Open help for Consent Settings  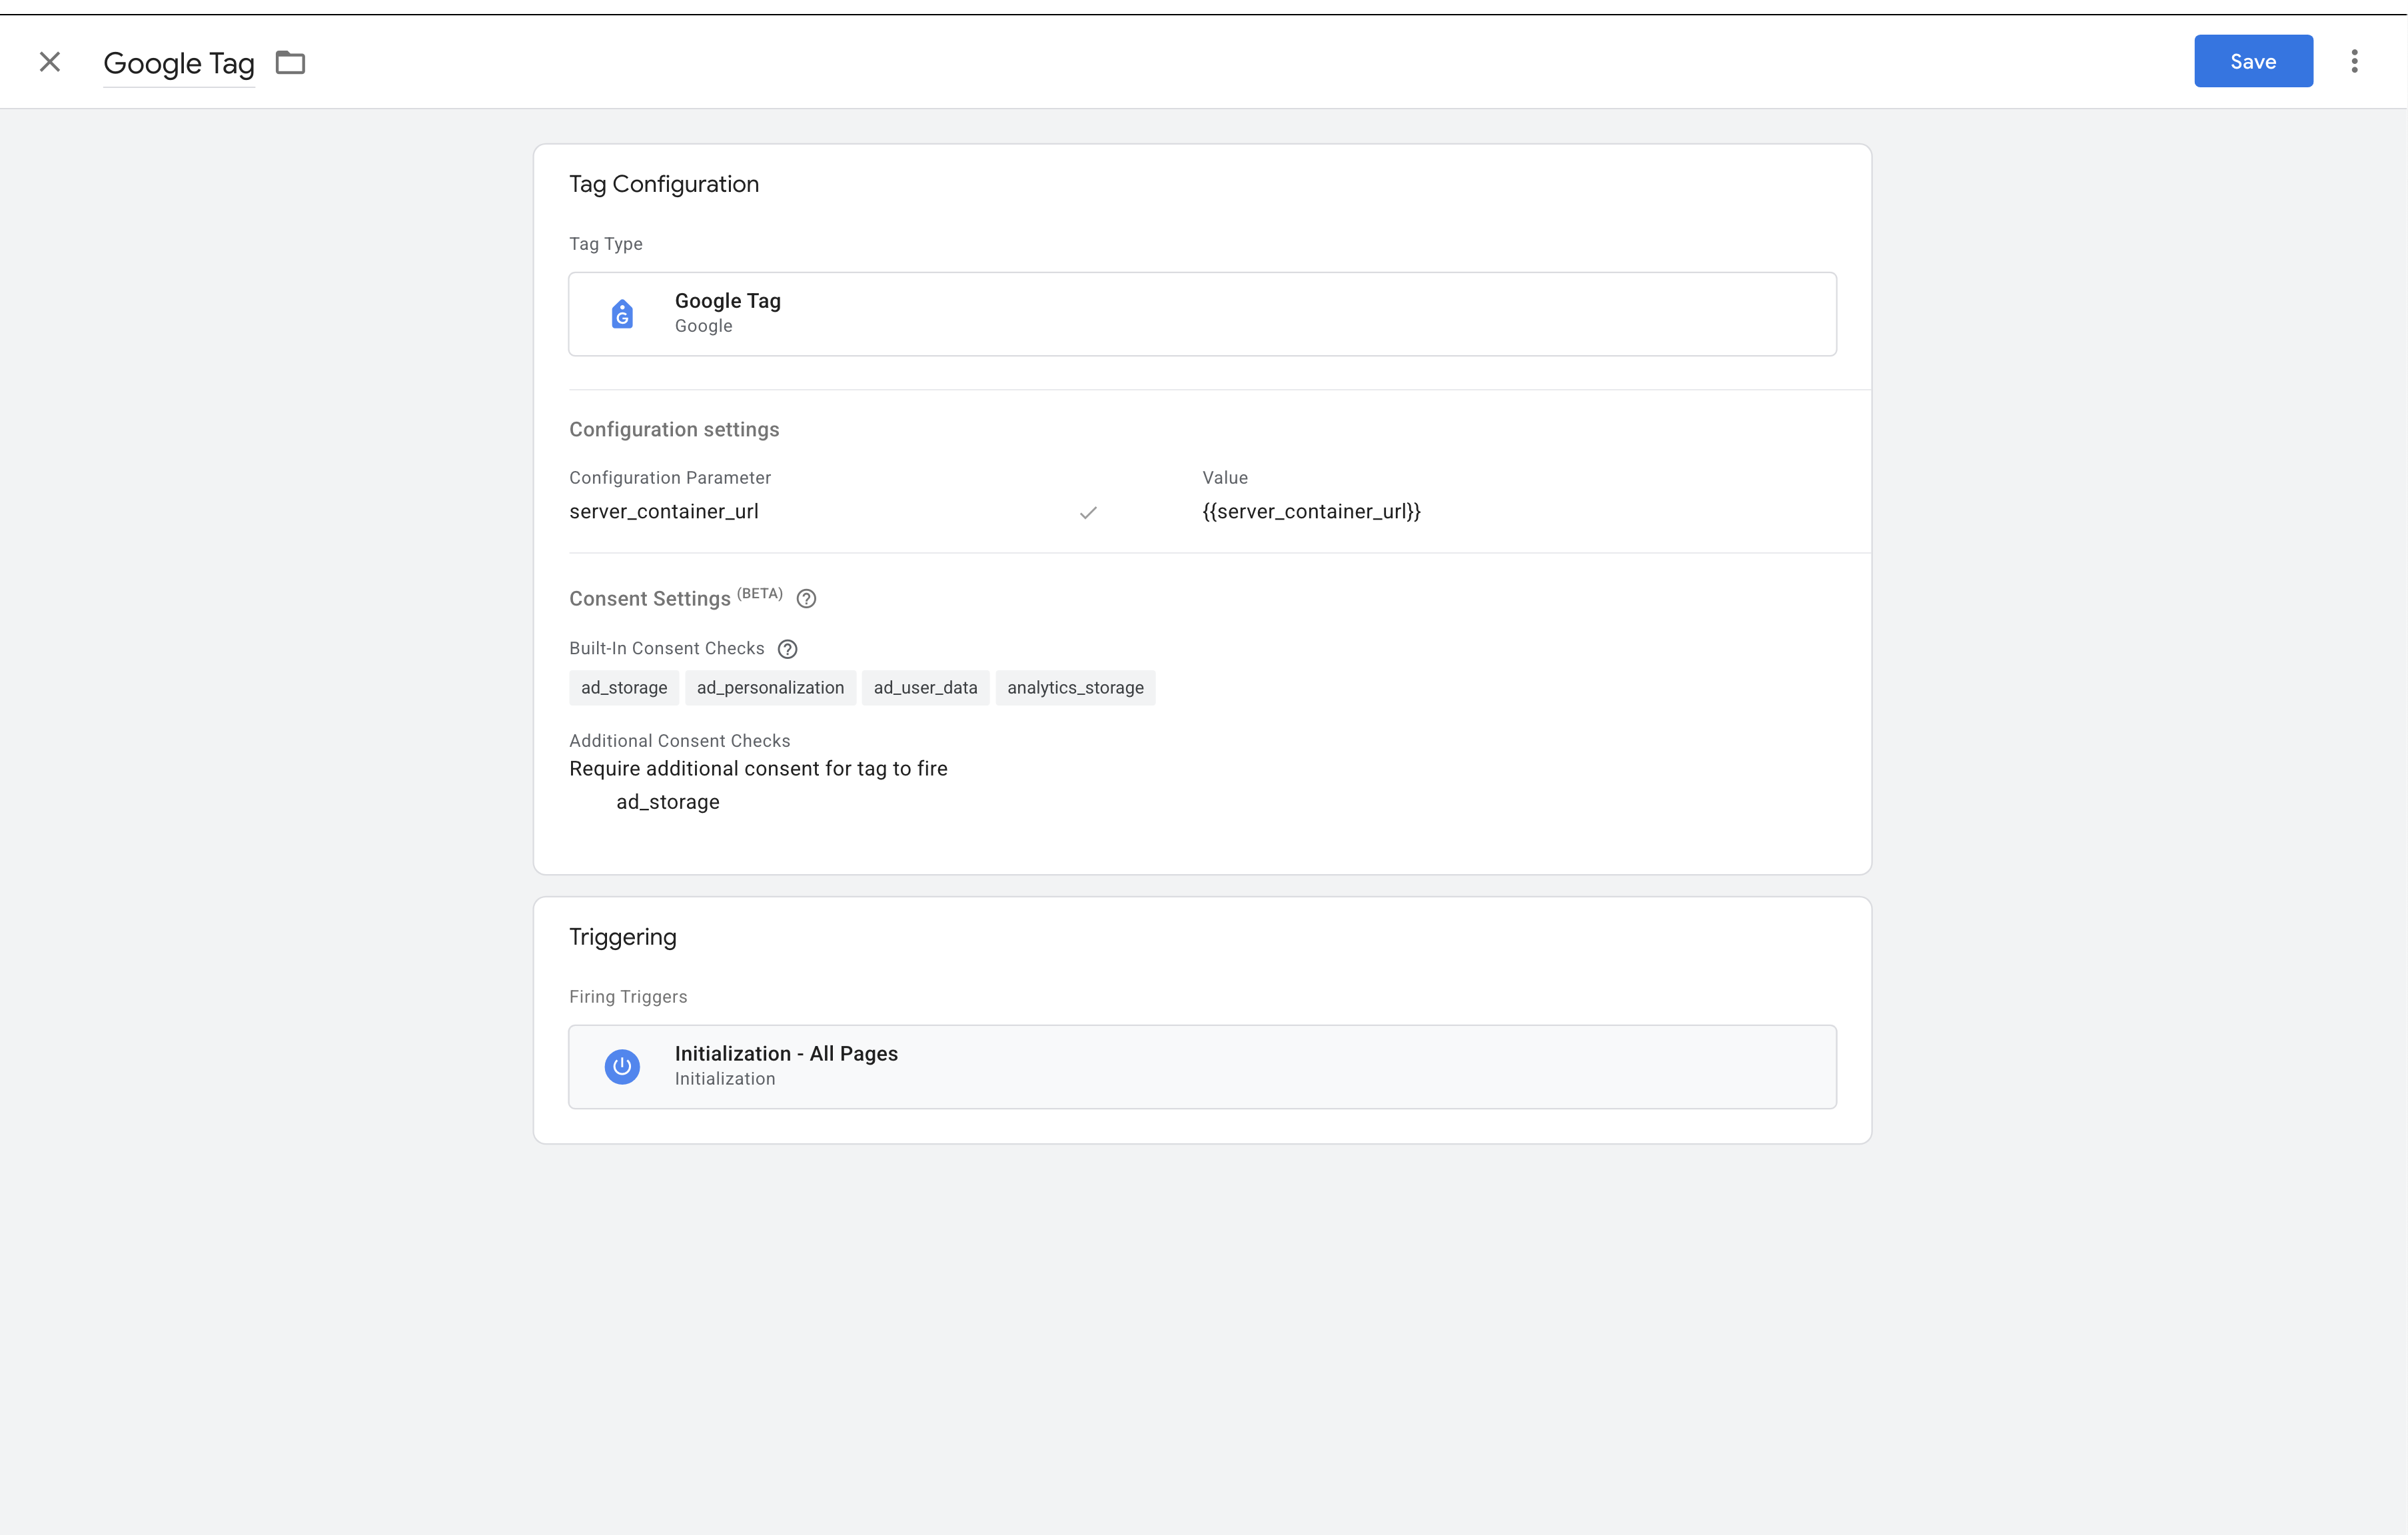806,599
